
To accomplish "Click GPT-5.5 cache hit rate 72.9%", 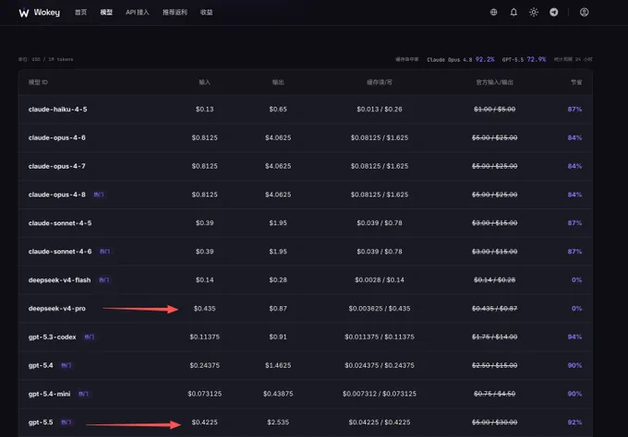I will click(537, 59).
